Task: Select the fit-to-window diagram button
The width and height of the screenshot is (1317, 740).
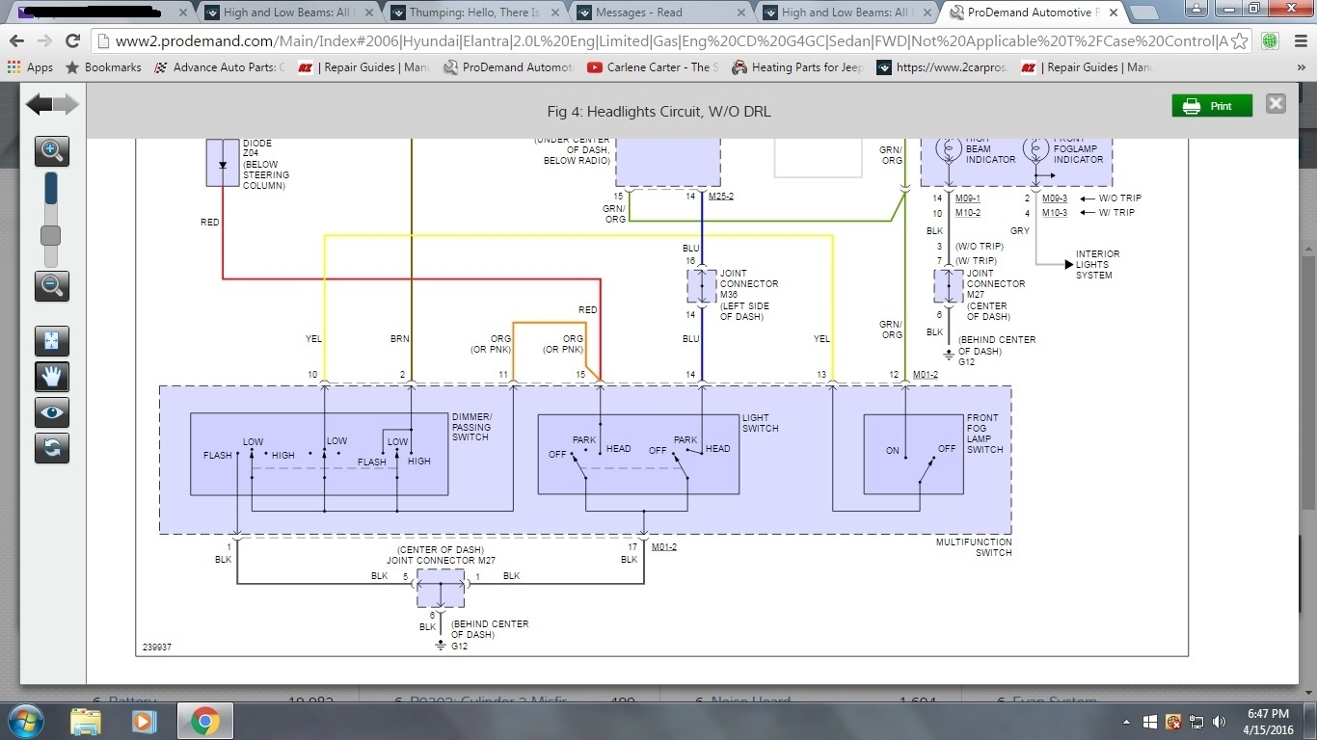Action: pos(52,341)
